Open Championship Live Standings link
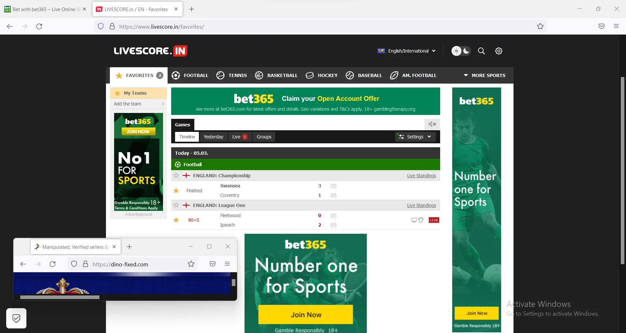The height and width of the screenshot is (333, 626). coord(422,176)
